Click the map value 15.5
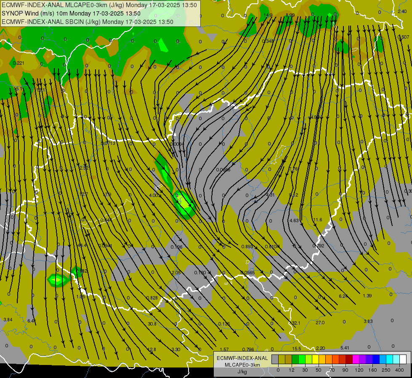Screen dimensions: 412x378 click(x=297, y=349)
